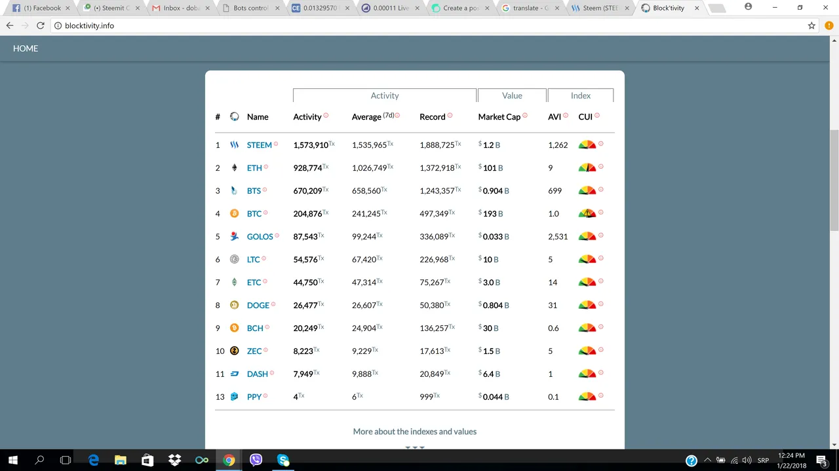Click the ETH coin logo icon

[234, 167]
